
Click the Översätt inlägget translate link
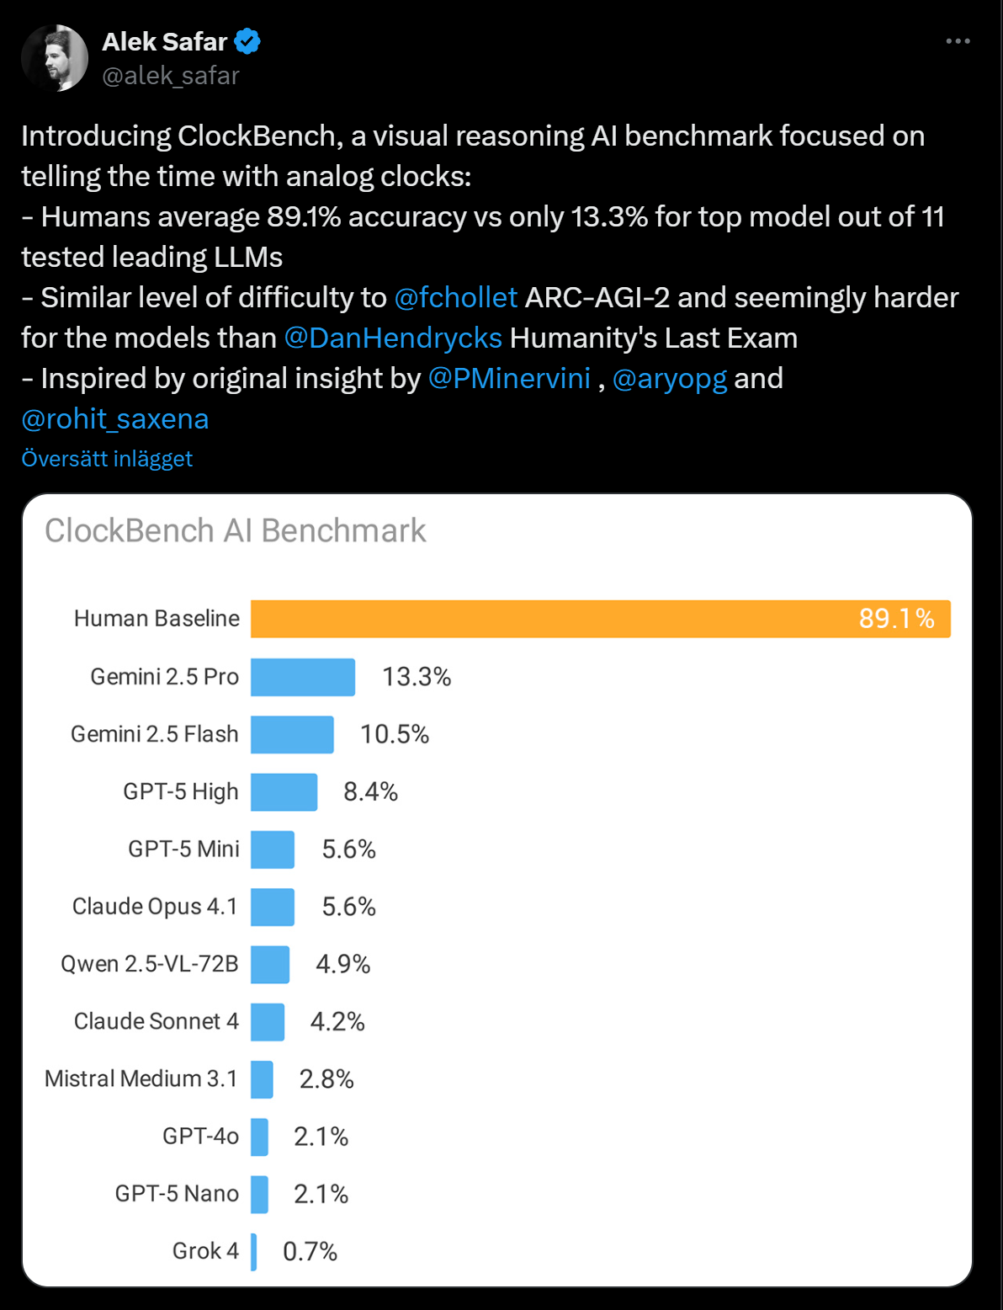[107, 458]
